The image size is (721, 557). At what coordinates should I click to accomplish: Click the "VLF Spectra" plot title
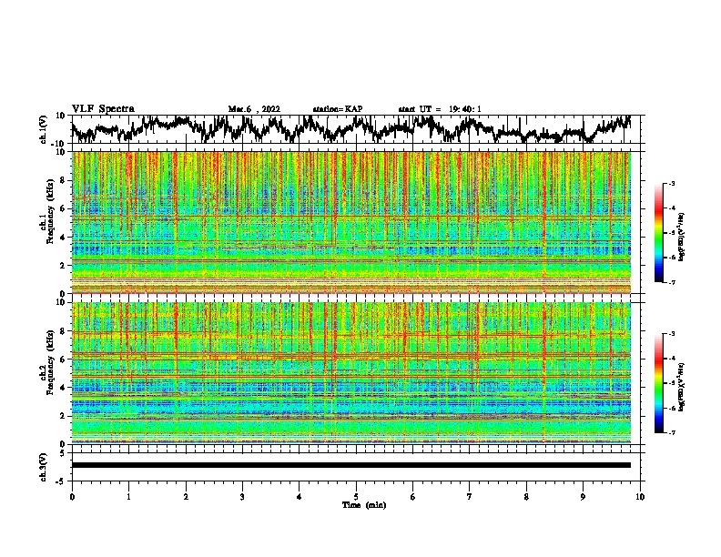pyautogui.click(x=103, y=109)
